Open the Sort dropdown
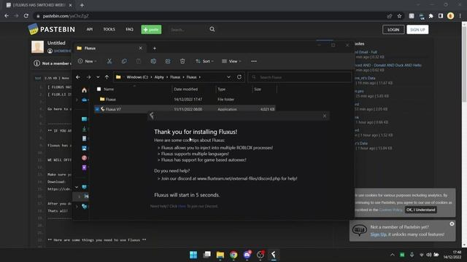 tap(204, 61)
